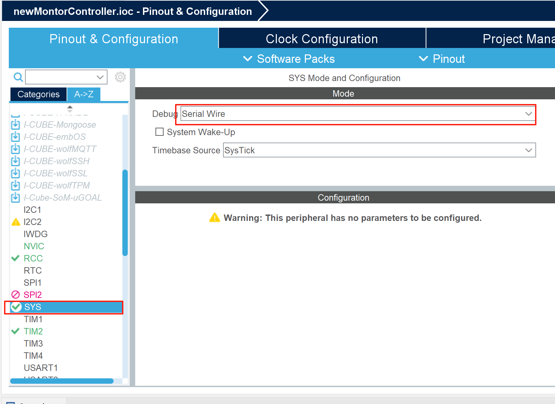Click the TIM2 green checkmark icon

pos(15,331)
